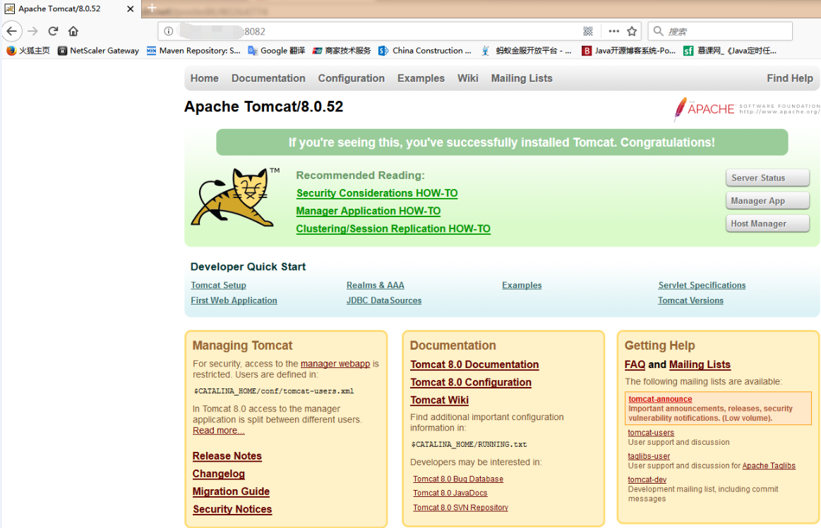The width and height of the screenshot is (821, 528).
Task: Open the Home menu item
Action: (x=204, y=78)
